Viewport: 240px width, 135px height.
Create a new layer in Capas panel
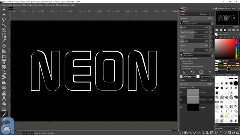[181, 133]
